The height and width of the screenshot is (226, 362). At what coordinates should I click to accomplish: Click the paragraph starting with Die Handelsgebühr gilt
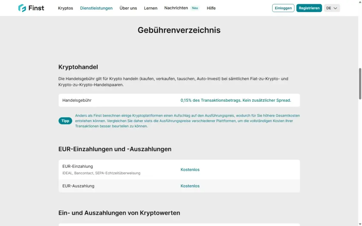pos(173,82)
